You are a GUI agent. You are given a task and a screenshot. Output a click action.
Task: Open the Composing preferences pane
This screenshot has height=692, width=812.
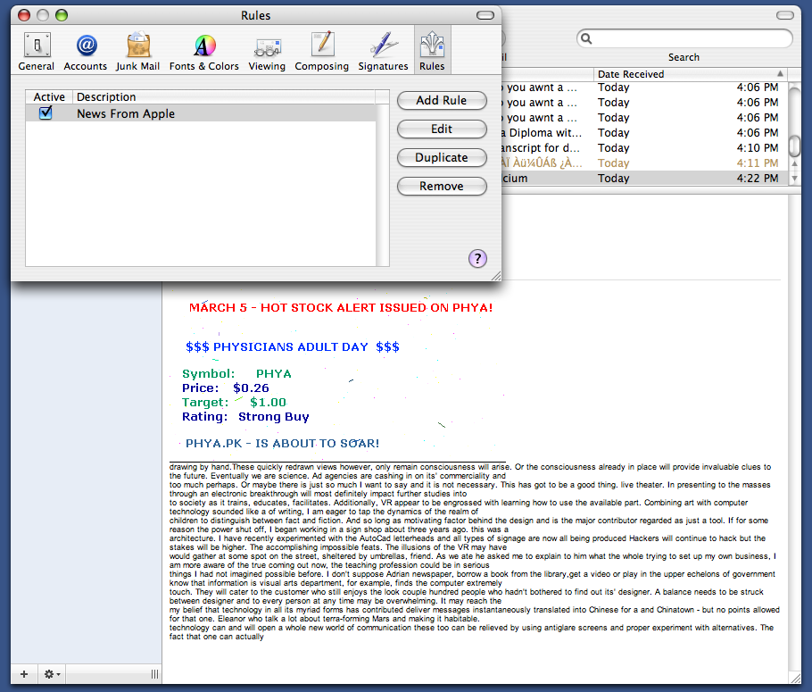point(321,51)
